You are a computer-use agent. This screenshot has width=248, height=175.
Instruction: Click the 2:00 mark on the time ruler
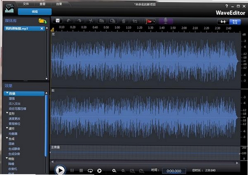tap(184, 28)
